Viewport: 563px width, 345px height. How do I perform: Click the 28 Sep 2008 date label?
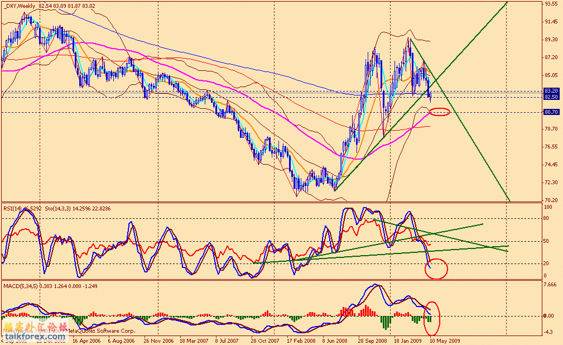click(373, 341)
